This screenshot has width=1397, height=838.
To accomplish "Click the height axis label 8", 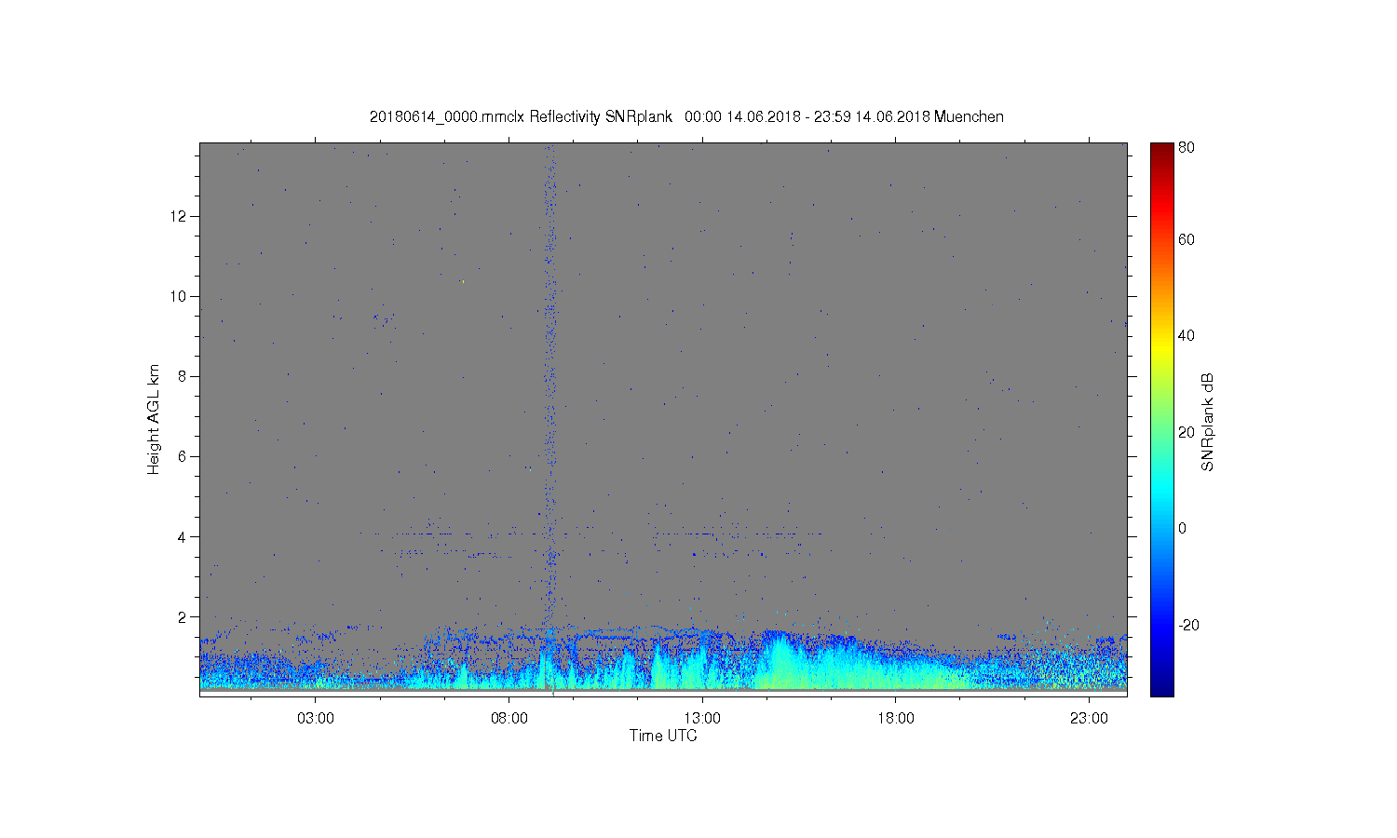I will pos(183,376).
